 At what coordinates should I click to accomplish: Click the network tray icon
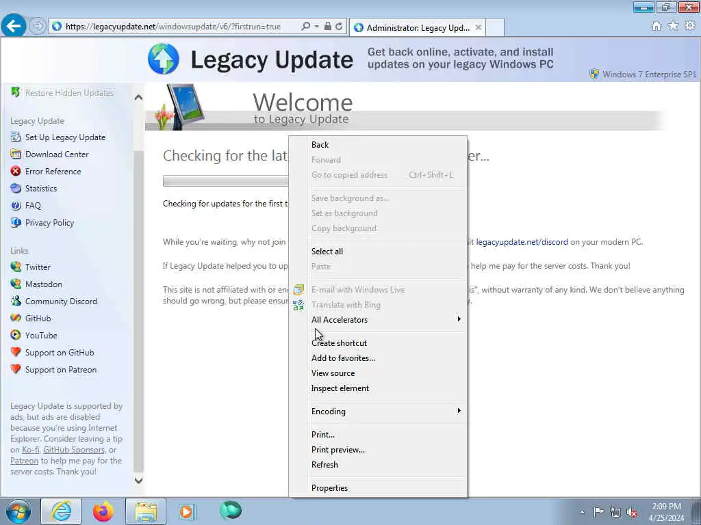pos(615,512)
